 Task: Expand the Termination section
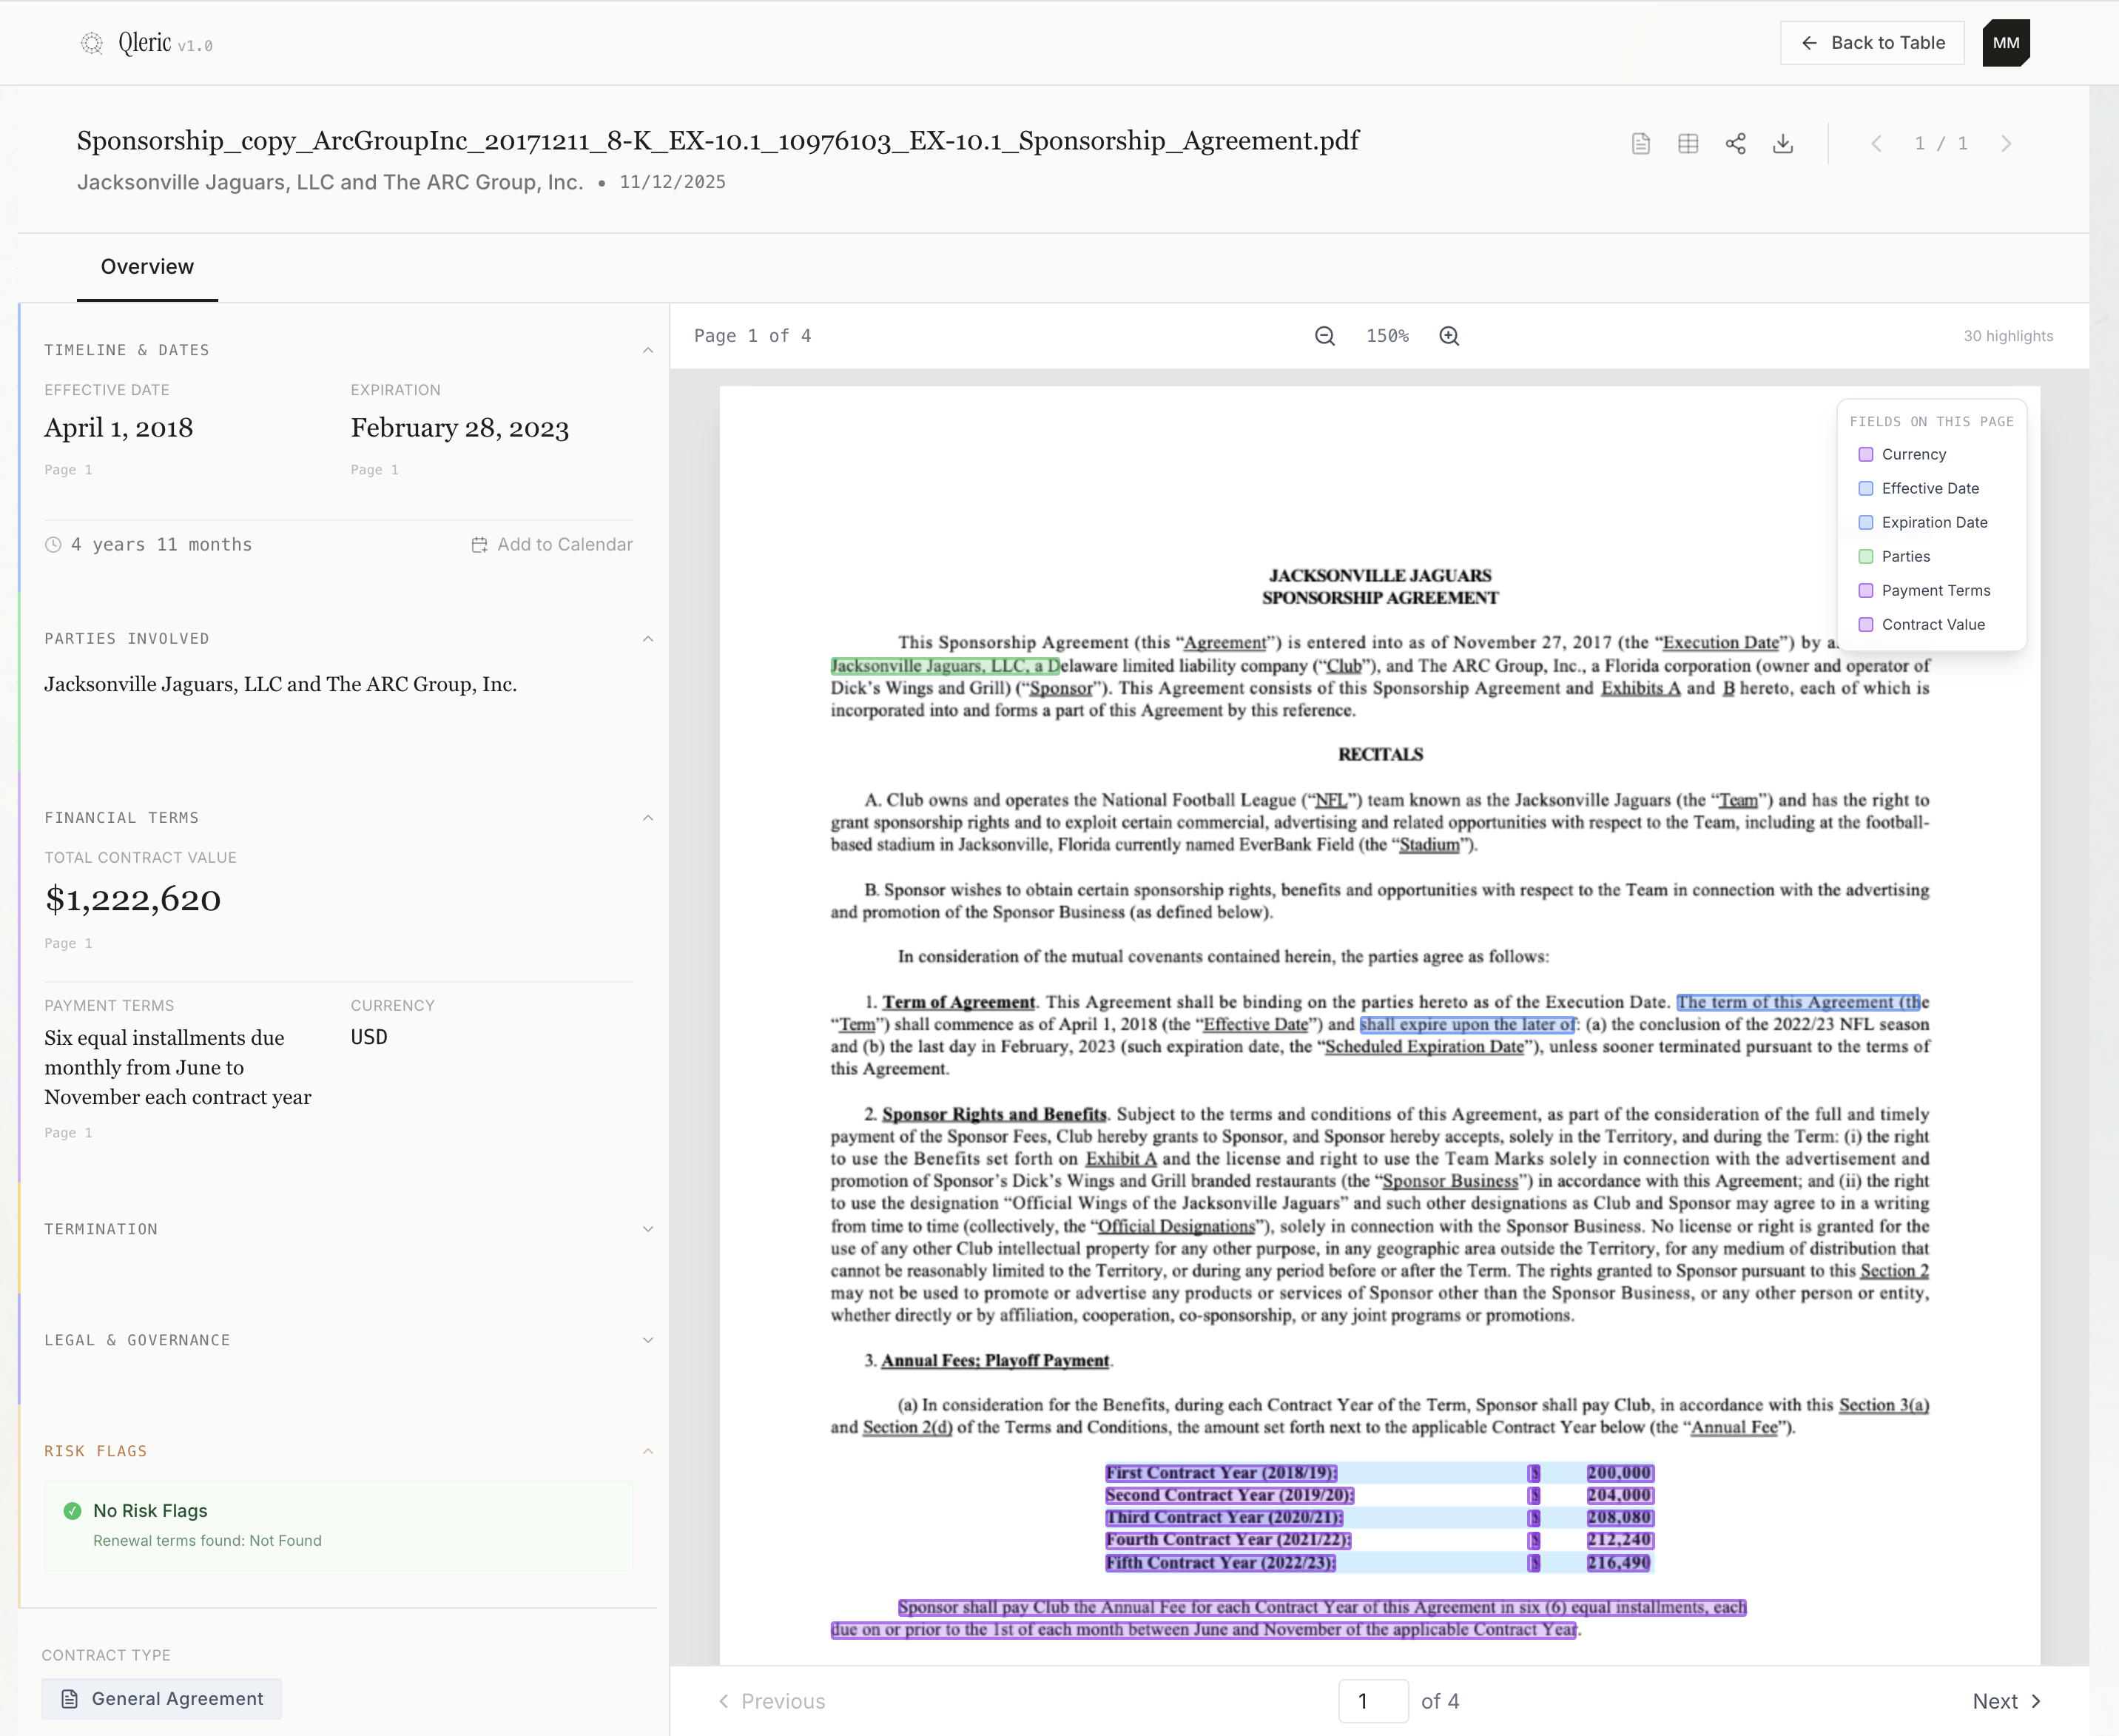[x=648, y=1228]
